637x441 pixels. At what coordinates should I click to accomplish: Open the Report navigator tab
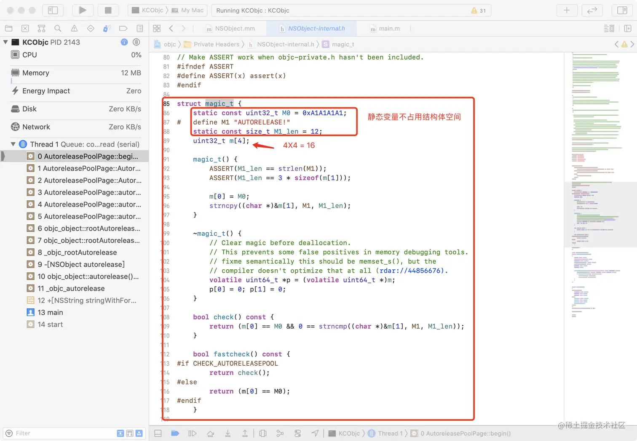(x=140, y=29)
